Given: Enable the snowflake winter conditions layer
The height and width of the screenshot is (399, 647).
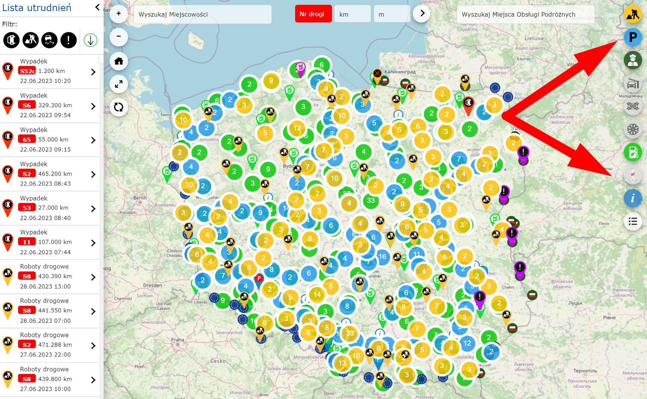Looking at the screenshot, I should click(x=633, y=130).
